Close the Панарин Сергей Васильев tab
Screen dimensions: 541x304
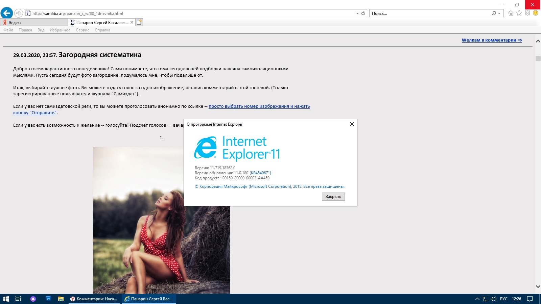[x=132, y=22]
